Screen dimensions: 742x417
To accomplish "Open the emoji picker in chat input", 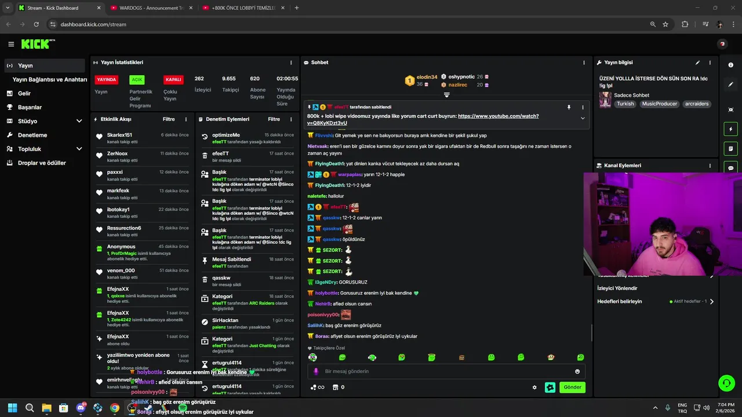I will tap(577, 371).
